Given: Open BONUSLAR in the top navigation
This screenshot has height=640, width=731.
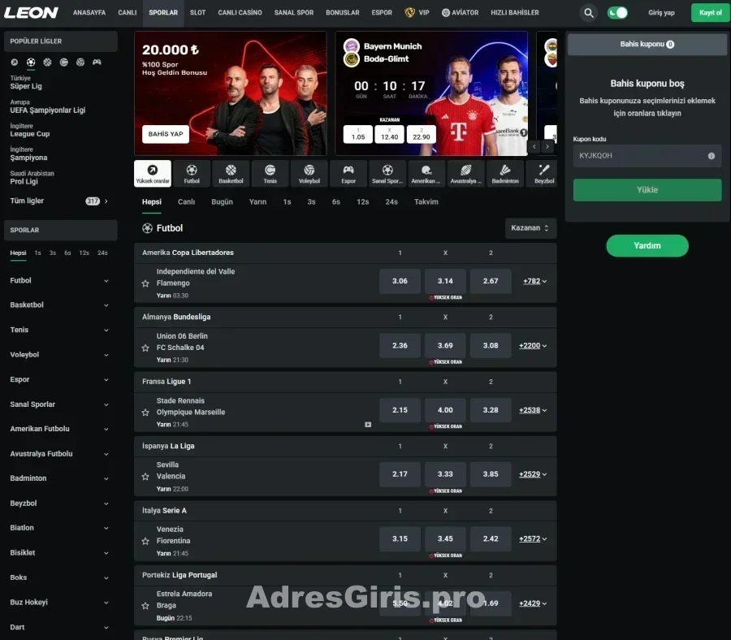Looking at the screenshot, I should pyautogui.click(x=342, y=12).
